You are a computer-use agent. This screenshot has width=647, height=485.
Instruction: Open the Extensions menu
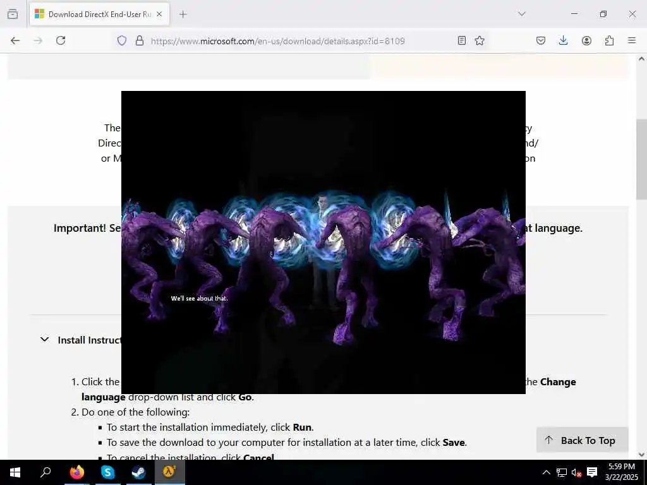pyautogui.click(x=609, y=40)
